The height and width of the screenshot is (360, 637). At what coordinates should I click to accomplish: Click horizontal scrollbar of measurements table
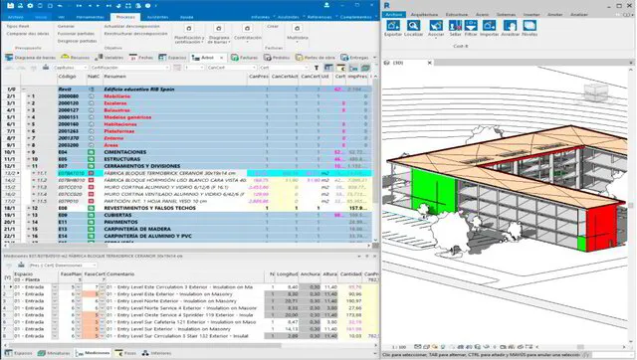pyautogui.click(x=144, y=345)
